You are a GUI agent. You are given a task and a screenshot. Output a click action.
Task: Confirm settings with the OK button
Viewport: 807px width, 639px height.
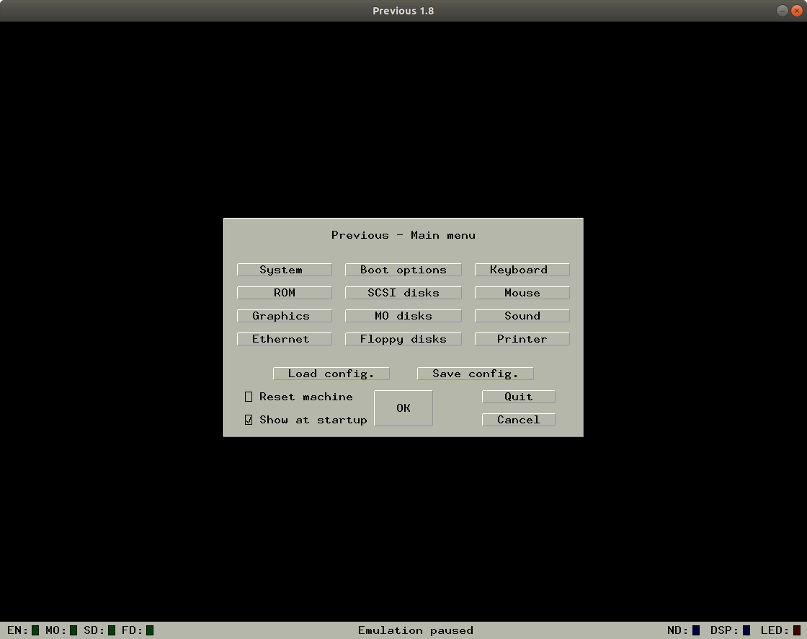[403, 407]
